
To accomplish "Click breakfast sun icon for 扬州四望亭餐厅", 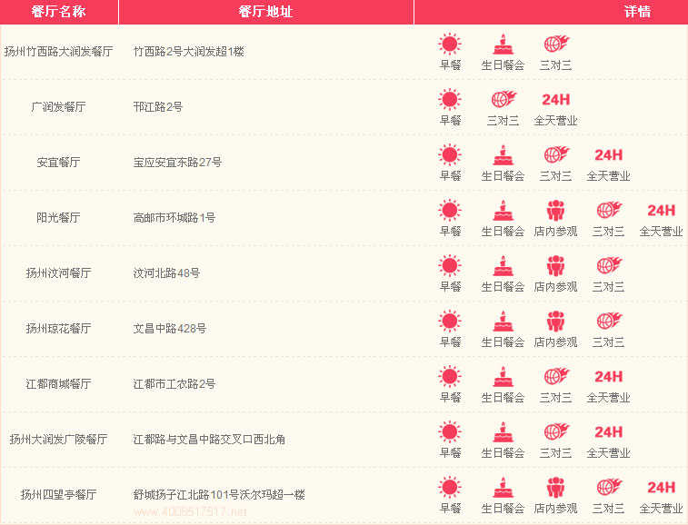I will point(450,487).
